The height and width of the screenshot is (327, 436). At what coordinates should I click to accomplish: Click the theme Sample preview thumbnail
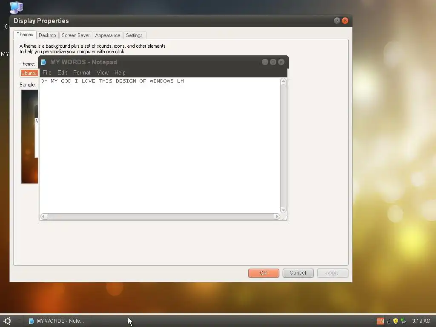29,137
